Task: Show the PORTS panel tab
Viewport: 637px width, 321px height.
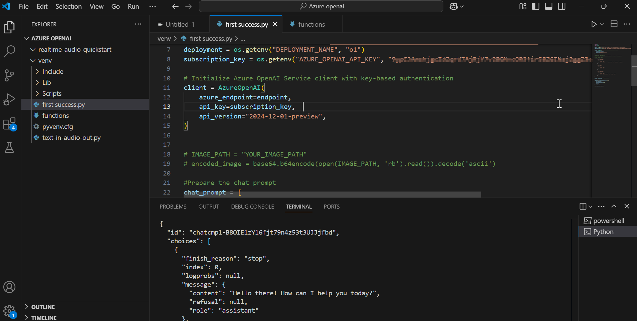Action: click(332, 207)
